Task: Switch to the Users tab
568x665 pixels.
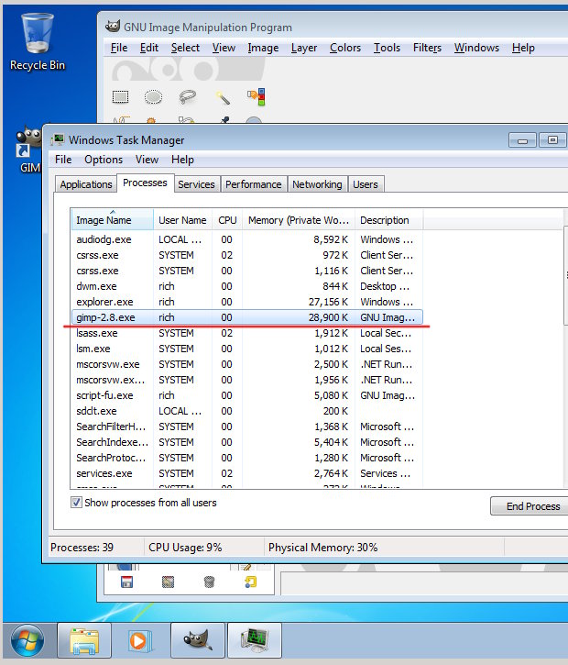Action: pos(366,184)
